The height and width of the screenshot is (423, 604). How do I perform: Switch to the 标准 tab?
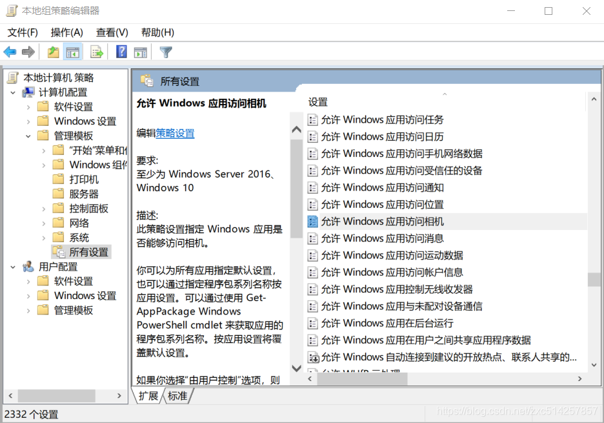177,396
